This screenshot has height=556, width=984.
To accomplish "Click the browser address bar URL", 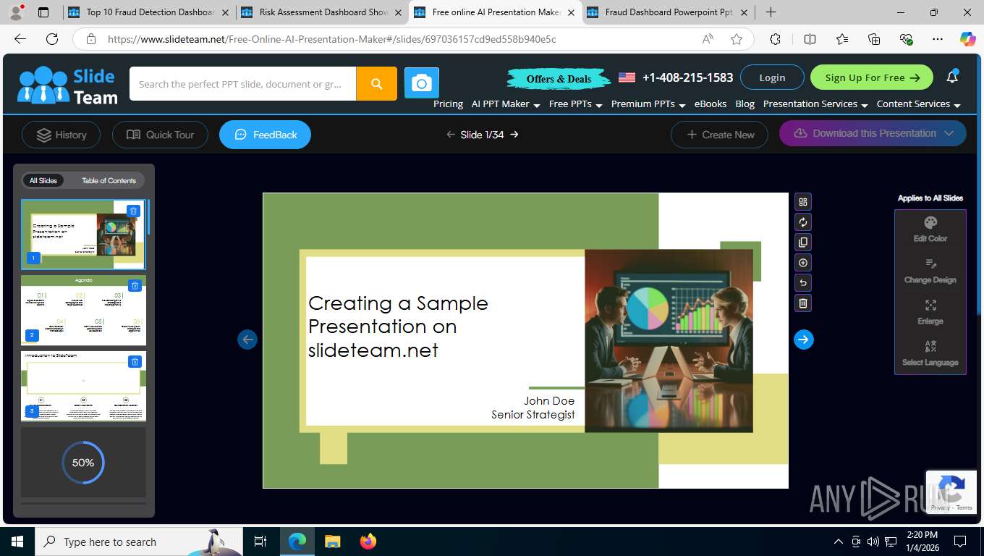I will click(331, 39).
